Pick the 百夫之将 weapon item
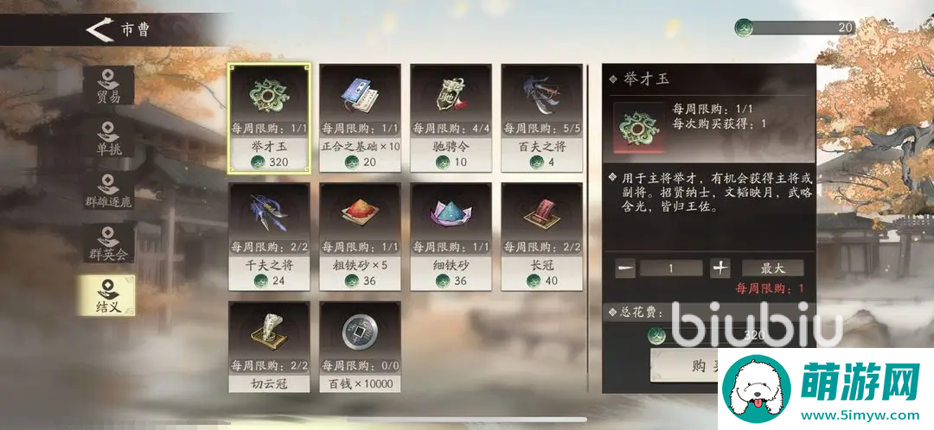The height and width of the screenshot is (430, 934). [541, 117]
